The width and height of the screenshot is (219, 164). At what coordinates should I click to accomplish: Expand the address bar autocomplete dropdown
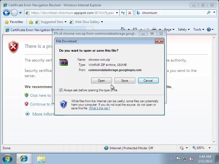click(x=117, y=13)
